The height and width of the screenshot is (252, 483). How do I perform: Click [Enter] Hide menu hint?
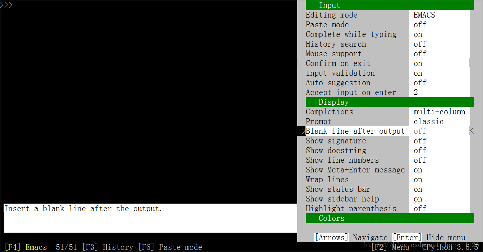tap(429, 238)
